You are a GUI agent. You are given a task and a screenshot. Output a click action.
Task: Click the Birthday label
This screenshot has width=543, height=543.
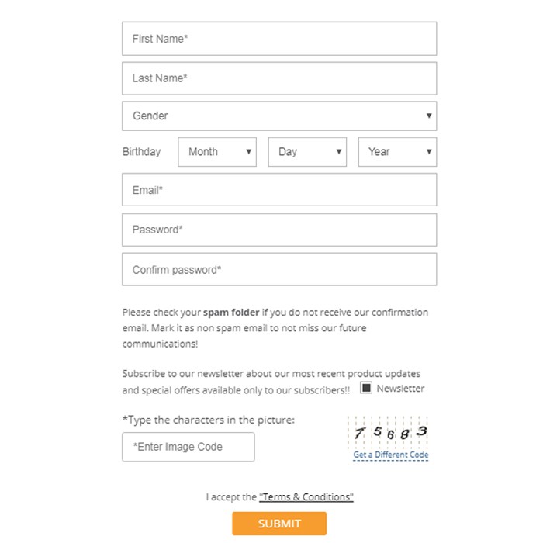pyautogui.click(x=141, y=152)
